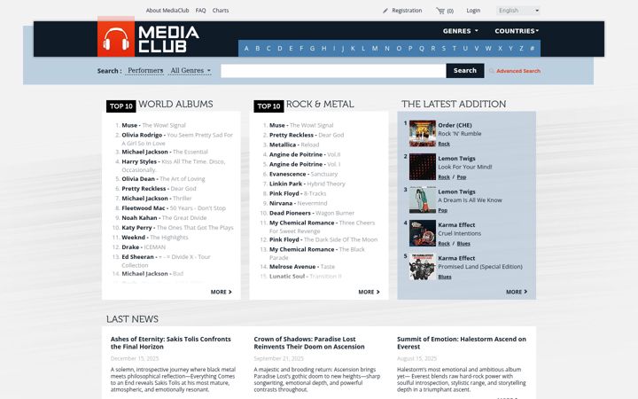Read Ashes of Eternity news article

coord(170,343)
